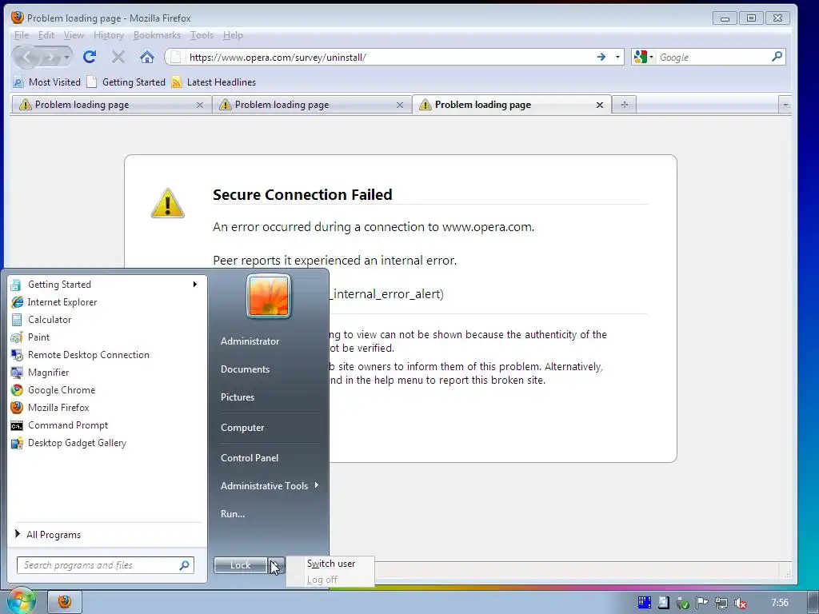Image resolution: width=819 pixels, height=614 pixels.
Task: Expand Administrative Tools submenu
Action: (317, 485)
